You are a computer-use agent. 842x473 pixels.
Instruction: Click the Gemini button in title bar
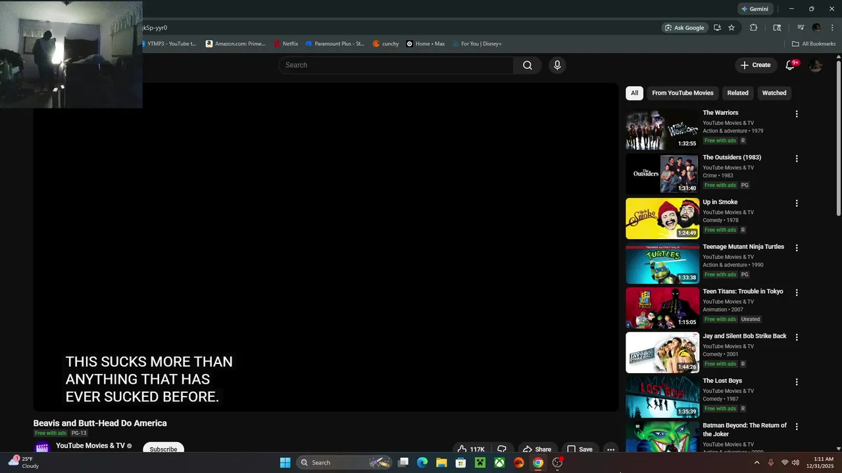pos(754,9)
